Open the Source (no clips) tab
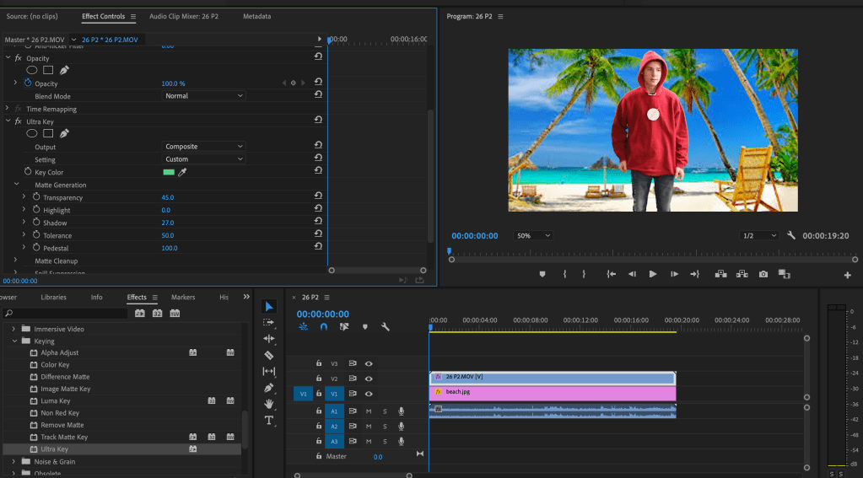 tap(32, 17)
